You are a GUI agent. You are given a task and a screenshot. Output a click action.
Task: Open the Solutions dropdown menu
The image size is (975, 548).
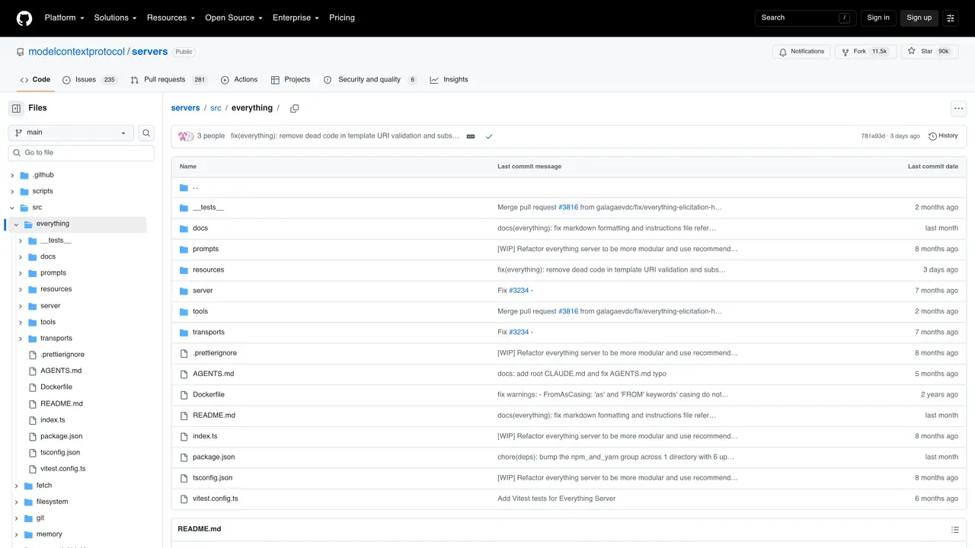click(115, 18)
